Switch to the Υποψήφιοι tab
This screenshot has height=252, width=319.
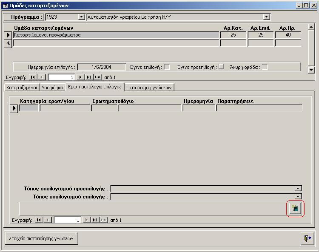click(53, 88)
